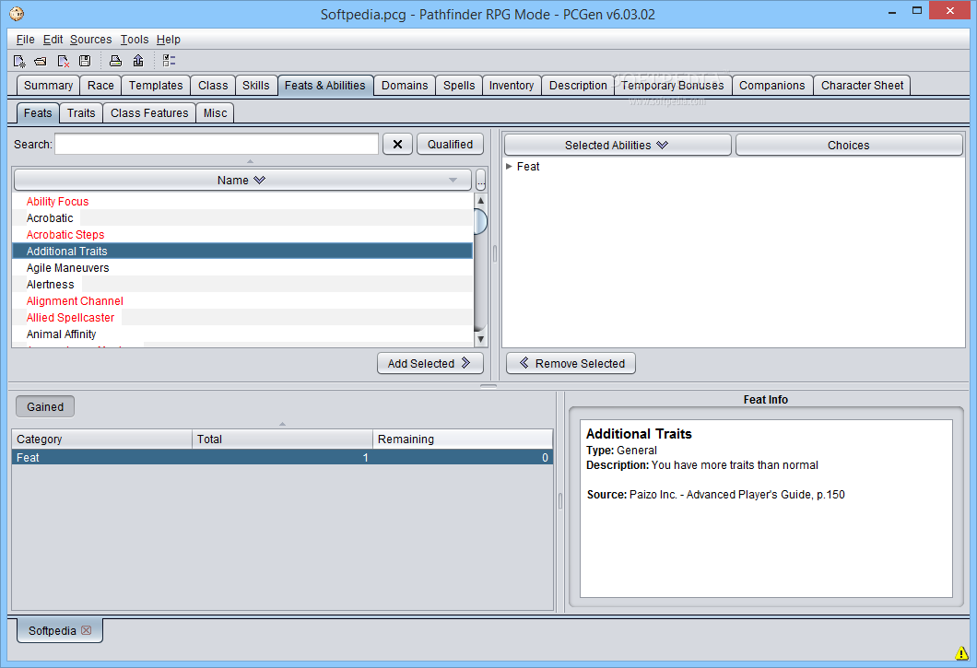Select Acrobatic Steps in the feat list
This screenshot has height=668, width=977.
241,234
